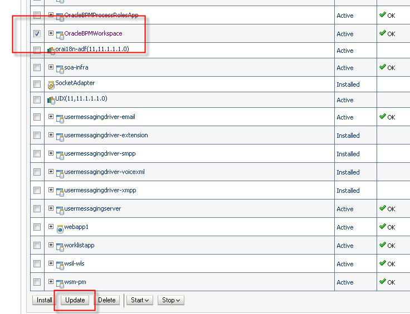
Task: Click the green OK checkmark for webapp1
Action: pos(383,226)
